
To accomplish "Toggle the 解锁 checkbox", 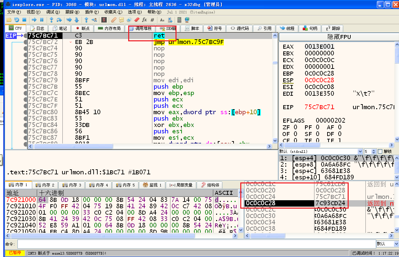I will click(x=380, y=152).
